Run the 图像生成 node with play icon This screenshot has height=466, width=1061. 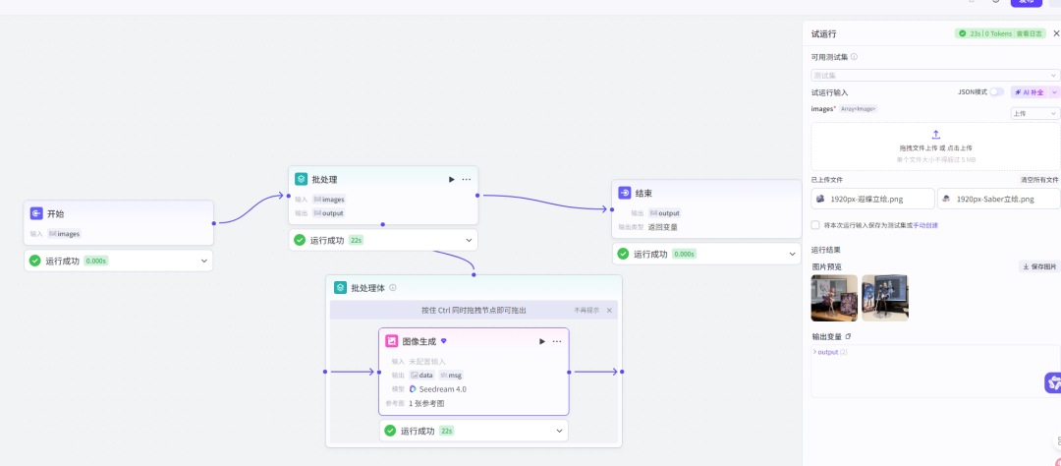[542, 341]
